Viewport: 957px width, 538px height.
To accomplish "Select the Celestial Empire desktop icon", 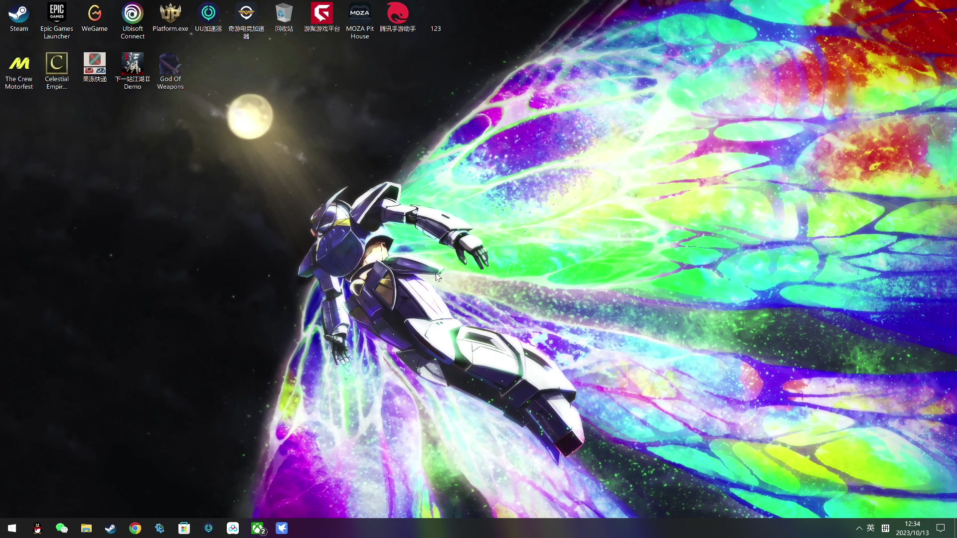I will tap(57, 71).
